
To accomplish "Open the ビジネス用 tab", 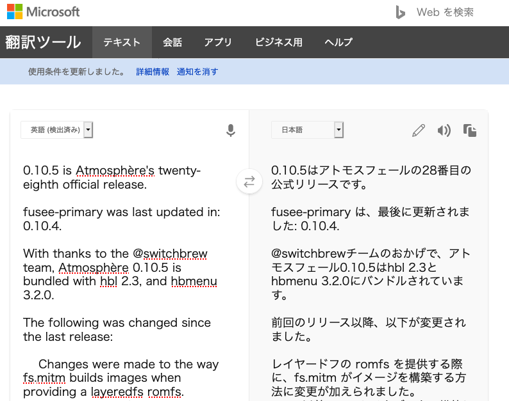I will coord(278,42).
